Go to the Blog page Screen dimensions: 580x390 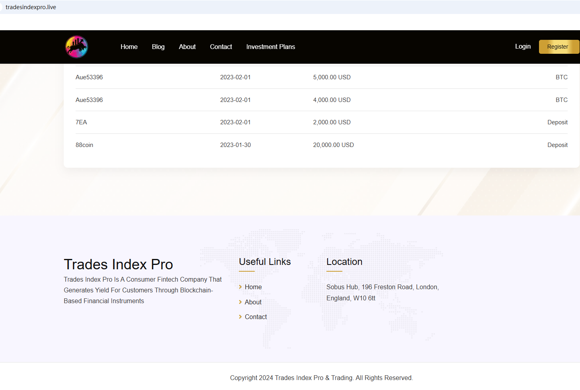click(x=158, y=47)
